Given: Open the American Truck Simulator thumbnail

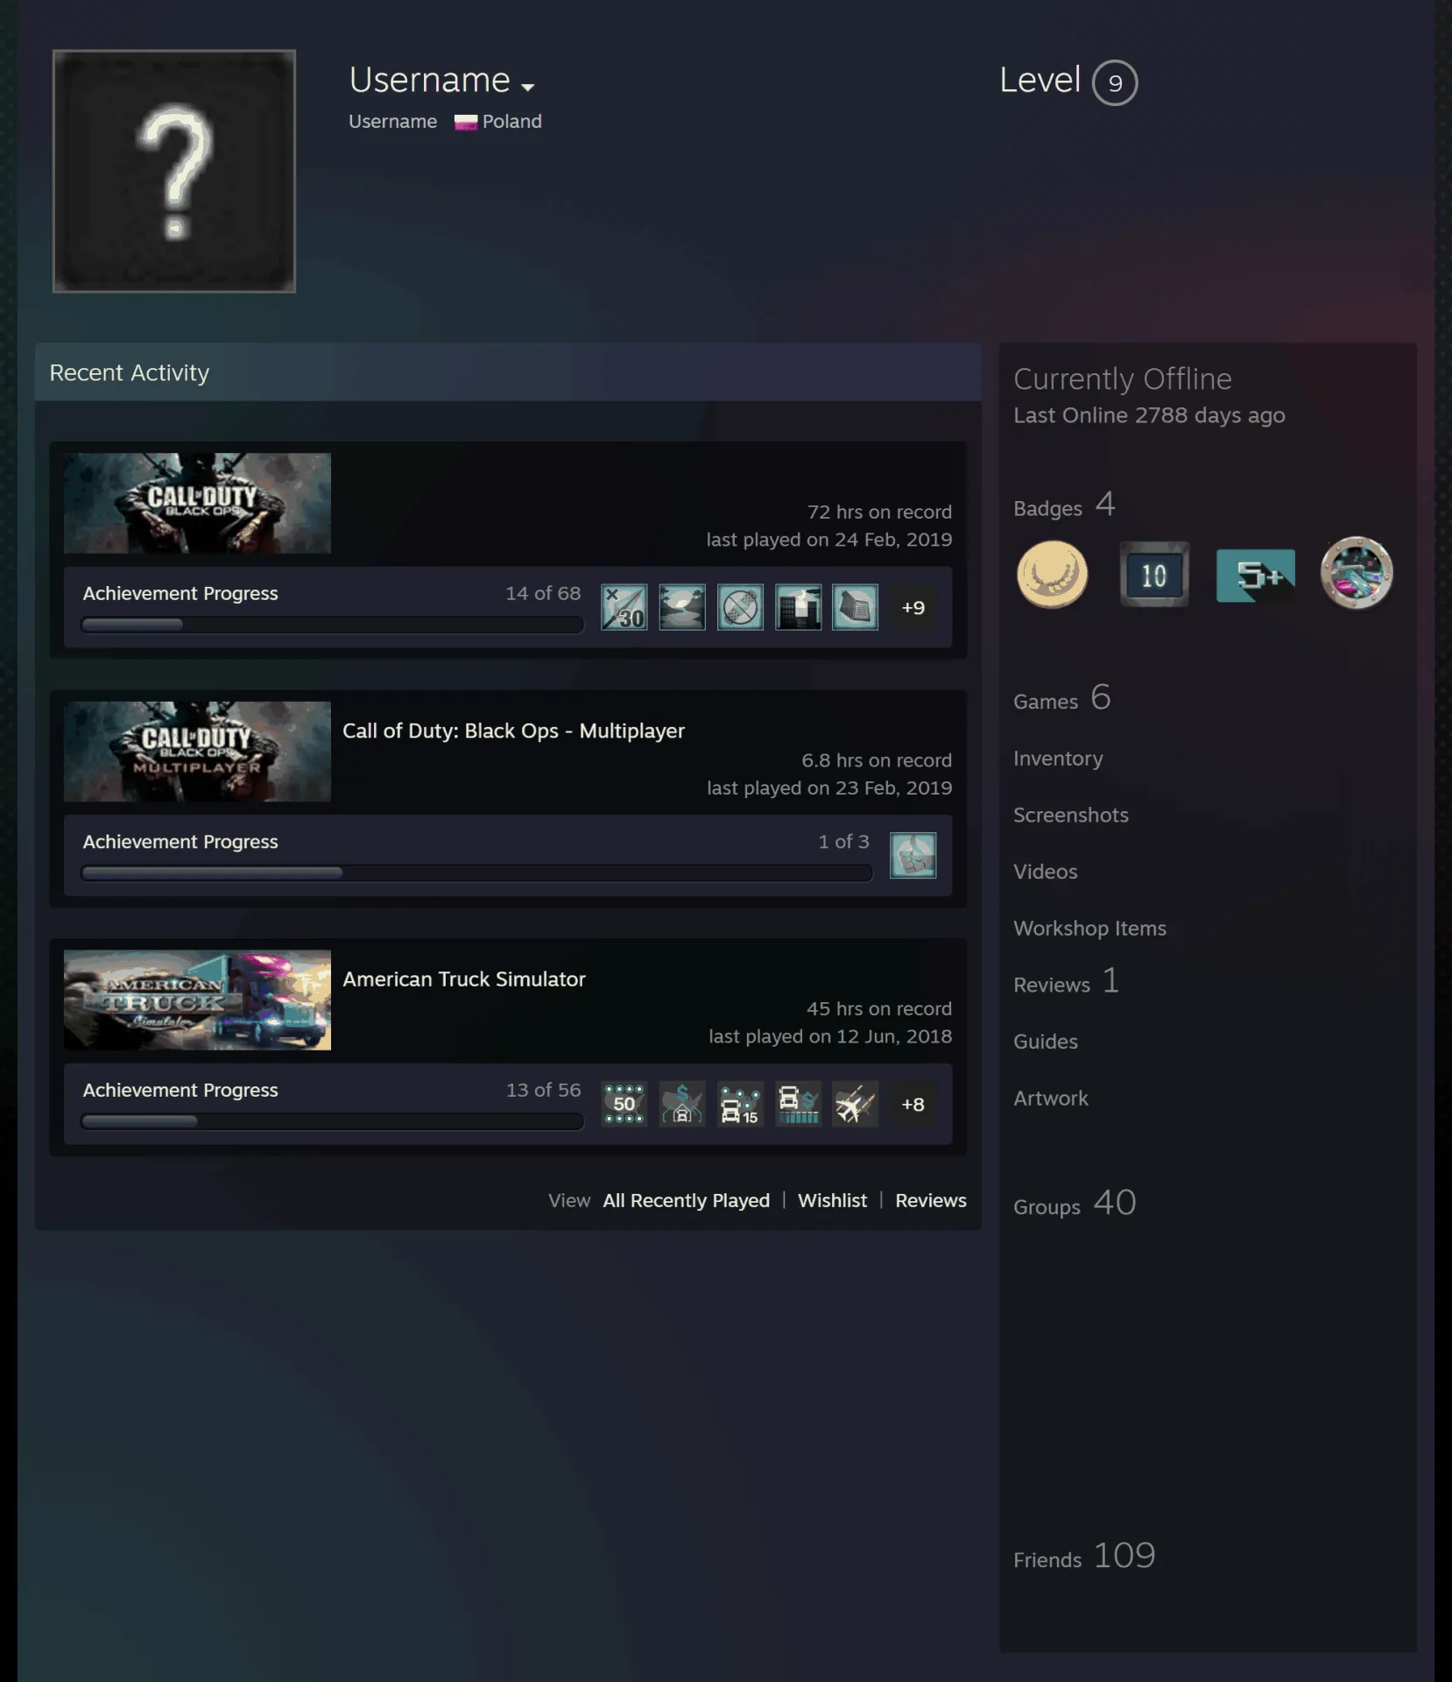Looking at the screenshot, I should click(x=197, y=1000).
